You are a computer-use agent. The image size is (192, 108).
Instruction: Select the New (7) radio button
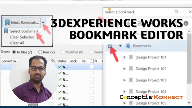40,52
